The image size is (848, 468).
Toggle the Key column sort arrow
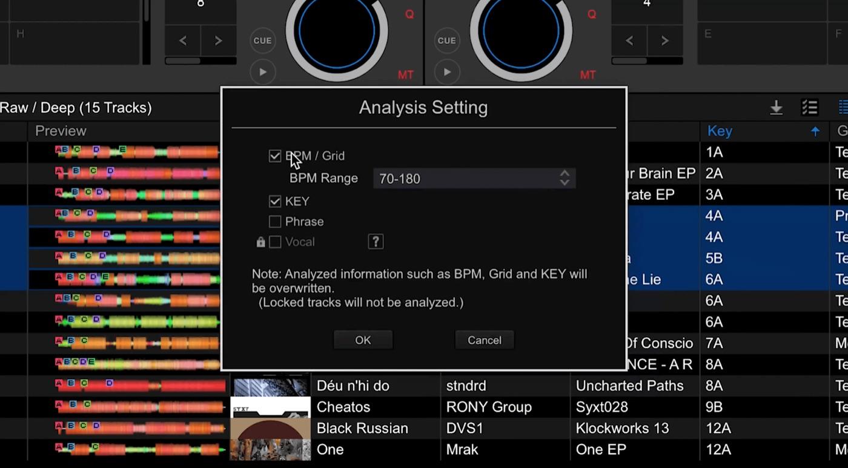pyautogui.click(x=815, y=131)
